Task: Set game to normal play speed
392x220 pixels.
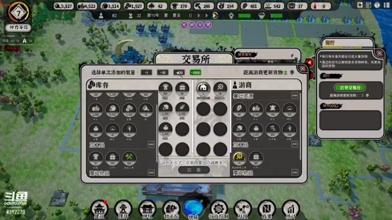Action: pos(199,16)
